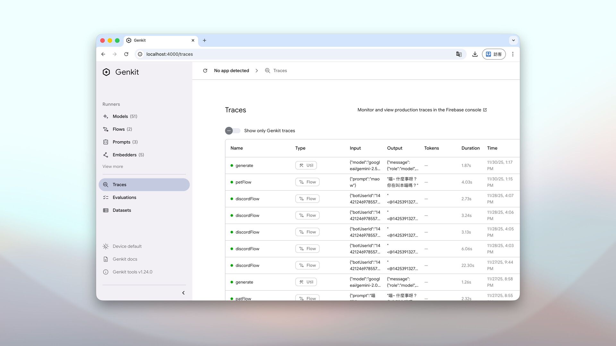Click the localhost:4000/traces address field
The image size is (616, 346).
169,54
